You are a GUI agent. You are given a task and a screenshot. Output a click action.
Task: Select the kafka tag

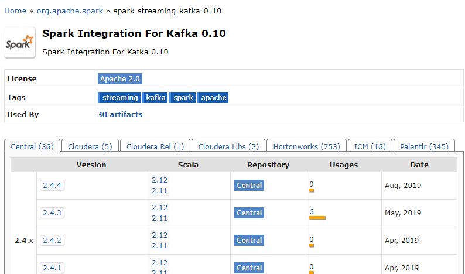[155, 98]
